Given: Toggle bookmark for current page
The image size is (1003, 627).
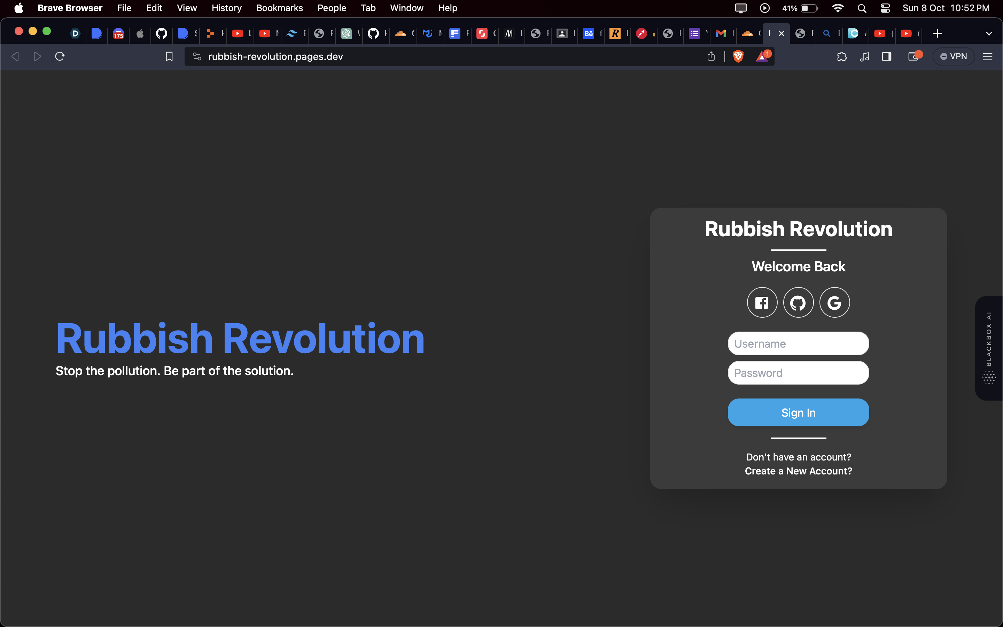Looking at the screenshot, I should click(x=169, y=56).
